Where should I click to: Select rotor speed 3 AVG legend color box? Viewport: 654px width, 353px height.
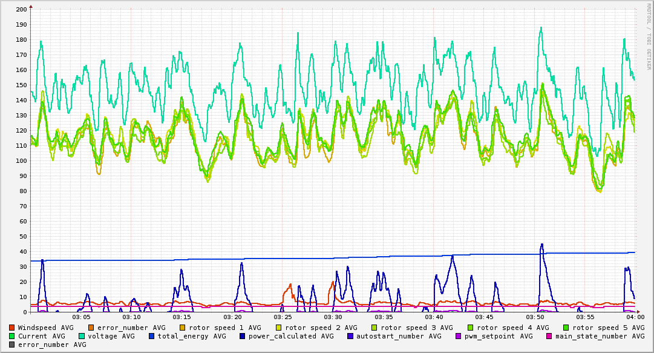click(x=374, y=328)
